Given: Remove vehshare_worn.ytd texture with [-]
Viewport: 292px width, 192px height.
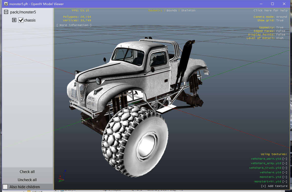Looking at the screenshot, I should [285, 159].
